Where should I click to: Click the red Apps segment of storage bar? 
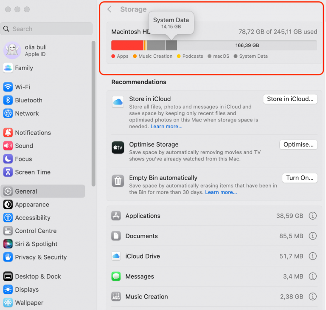127,45
